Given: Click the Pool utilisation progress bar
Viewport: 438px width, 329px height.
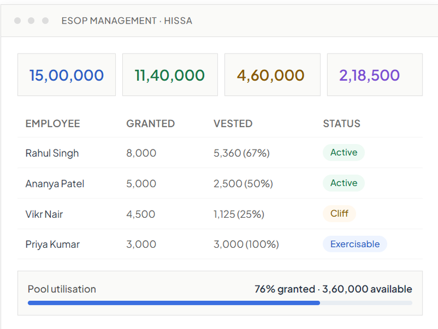Looking at the screenshot, I should pos(220,303).
